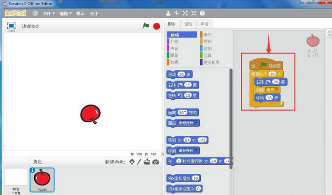Click the block help question mark icon

click(x=202, y=13)
